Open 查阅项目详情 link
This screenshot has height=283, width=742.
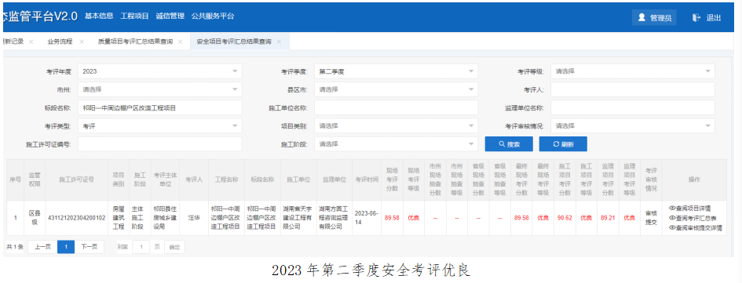click(x=690, y=208)
